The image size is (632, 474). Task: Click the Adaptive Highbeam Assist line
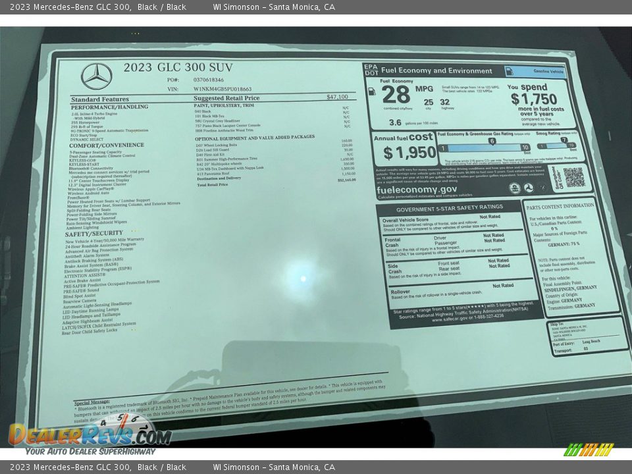[x=88, y=321]
